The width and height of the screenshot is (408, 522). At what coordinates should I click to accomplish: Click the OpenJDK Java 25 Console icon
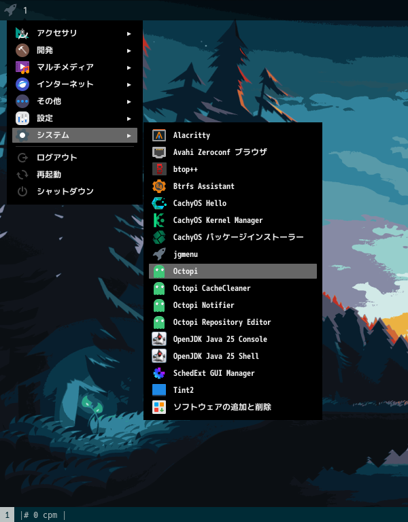159,339
